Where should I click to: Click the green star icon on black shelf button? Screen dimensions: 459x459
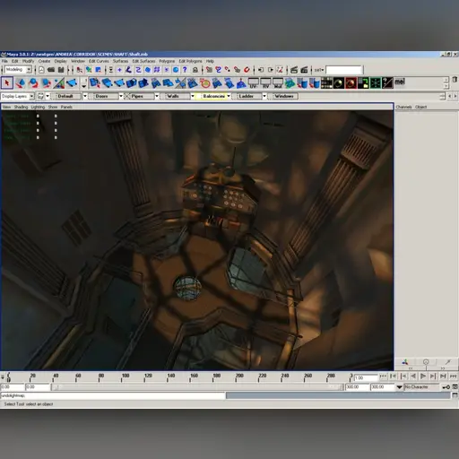(x=375, y=83)
